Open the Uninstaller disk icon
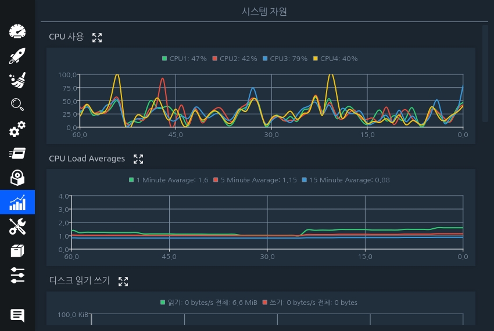Viewport: 494px width, 331px height. 17,178
